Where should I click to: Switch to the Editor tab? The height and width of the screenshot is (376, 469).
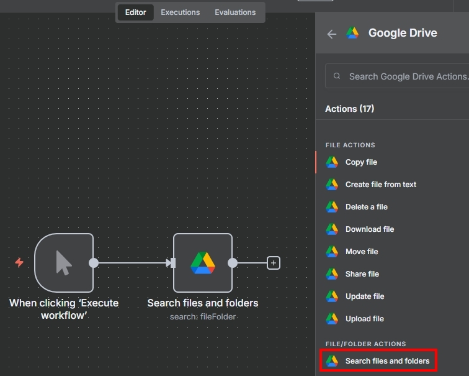[x=135, y=12]
